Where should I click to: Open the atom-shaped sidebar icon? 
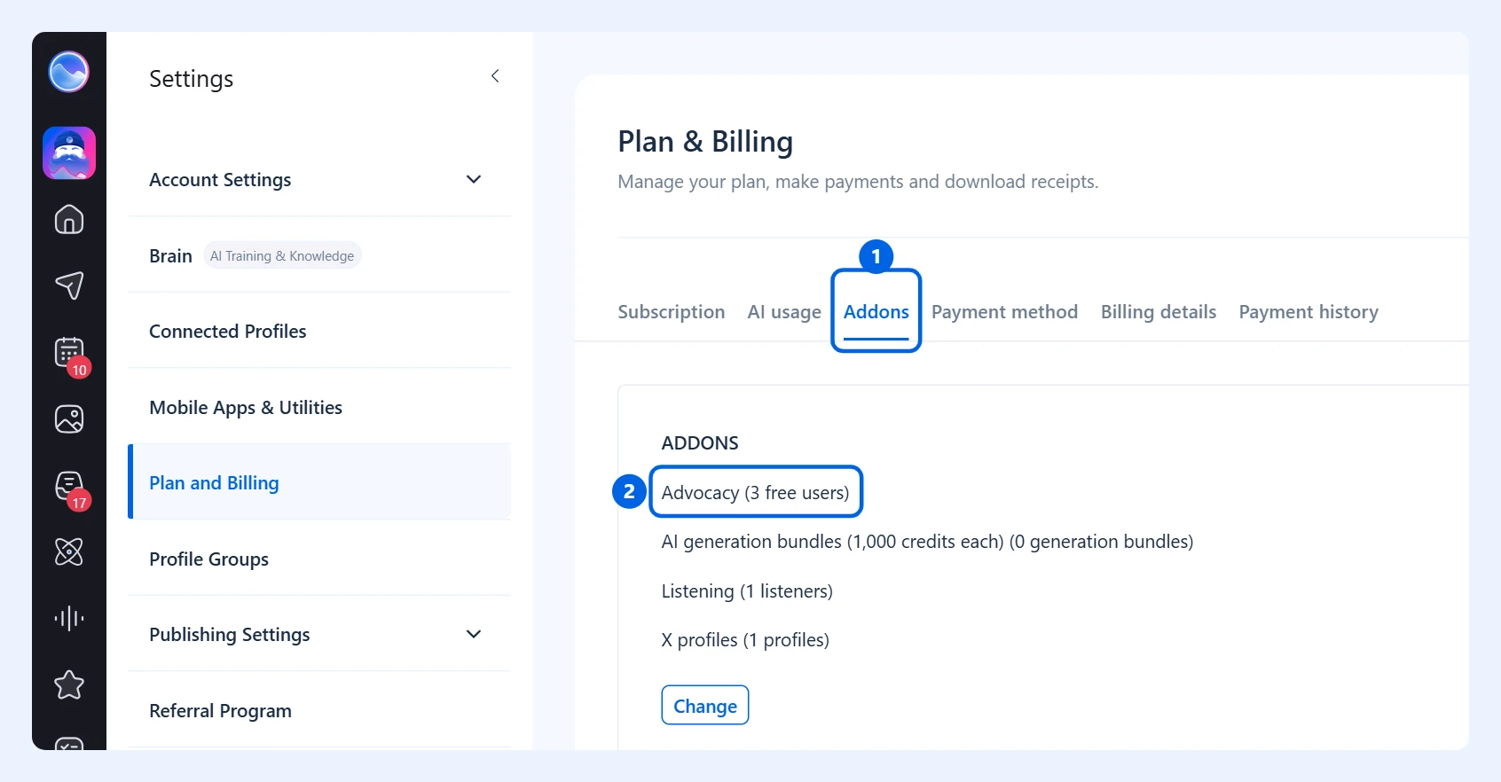click(x=69, y=551)
